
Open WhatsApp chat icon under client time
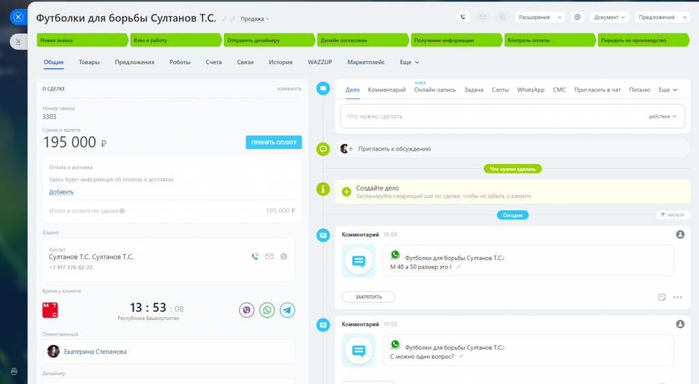267,310
